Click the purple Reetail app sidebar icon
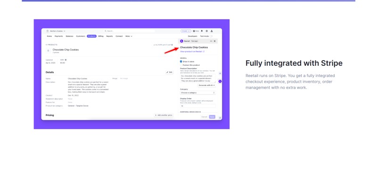The height and width of the screenshot is (178, 377). coord(220,81)
